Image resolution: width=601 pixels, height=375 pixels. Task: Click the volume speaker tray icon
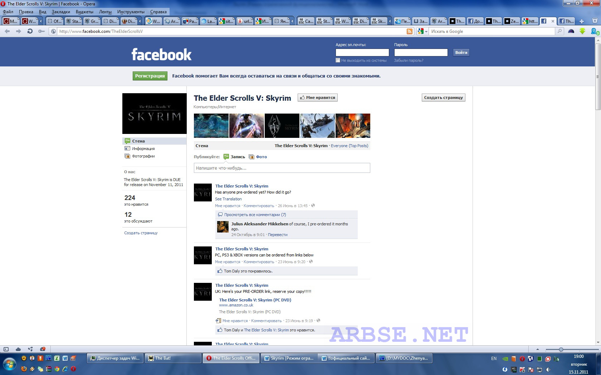[x=548, y=370]
